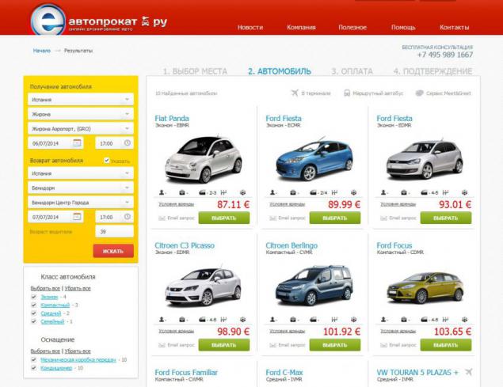Viewport: 503px width, 387px height.
Task: Uncheck the Семейный car class filter
Action: coord(34,321)
